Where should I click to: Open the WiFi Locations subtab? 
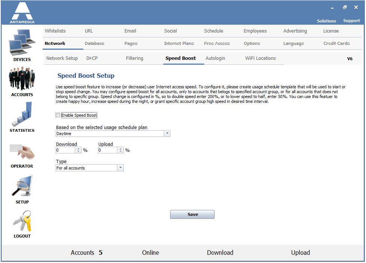pos(260,58)
